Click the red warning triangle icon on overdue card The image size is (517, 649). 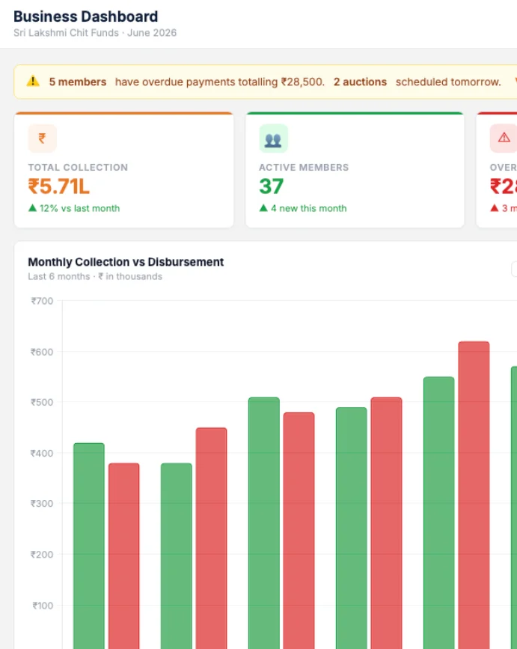504,138
